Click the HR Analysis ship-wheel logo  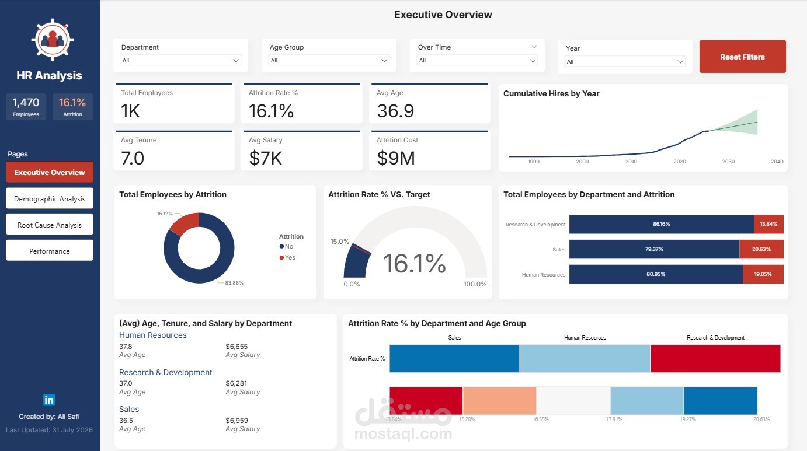52,40
